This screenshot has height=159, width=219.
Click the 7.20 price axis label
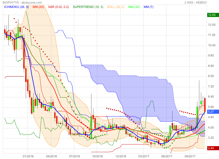[x=212, y=86]
